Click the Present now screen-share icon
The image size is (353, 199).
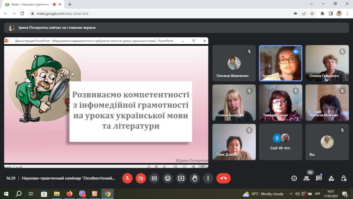(181, 178)
